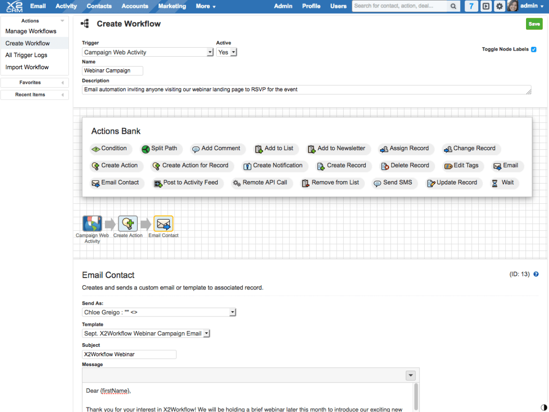The width and height of the screenshot is (549, 412).
Task: Open the Marketing menu
Action: (172, 6)
